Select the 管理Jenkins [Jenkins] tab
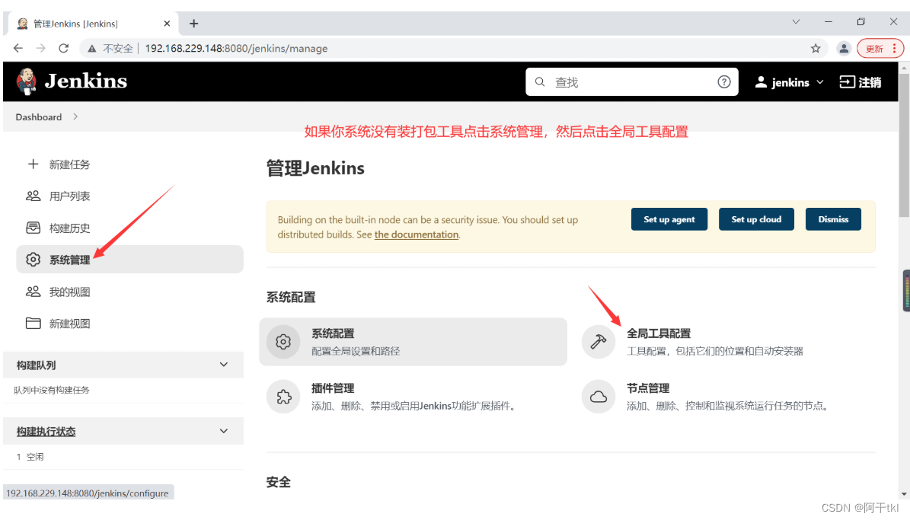This screenshot has height=520, width=910. click(93, 24)
